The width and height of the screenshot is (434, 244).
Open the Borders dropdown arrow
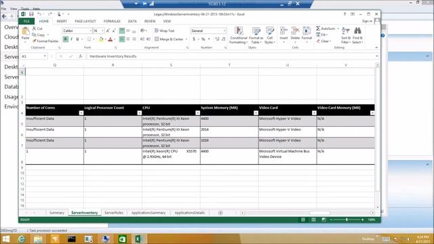94,39
